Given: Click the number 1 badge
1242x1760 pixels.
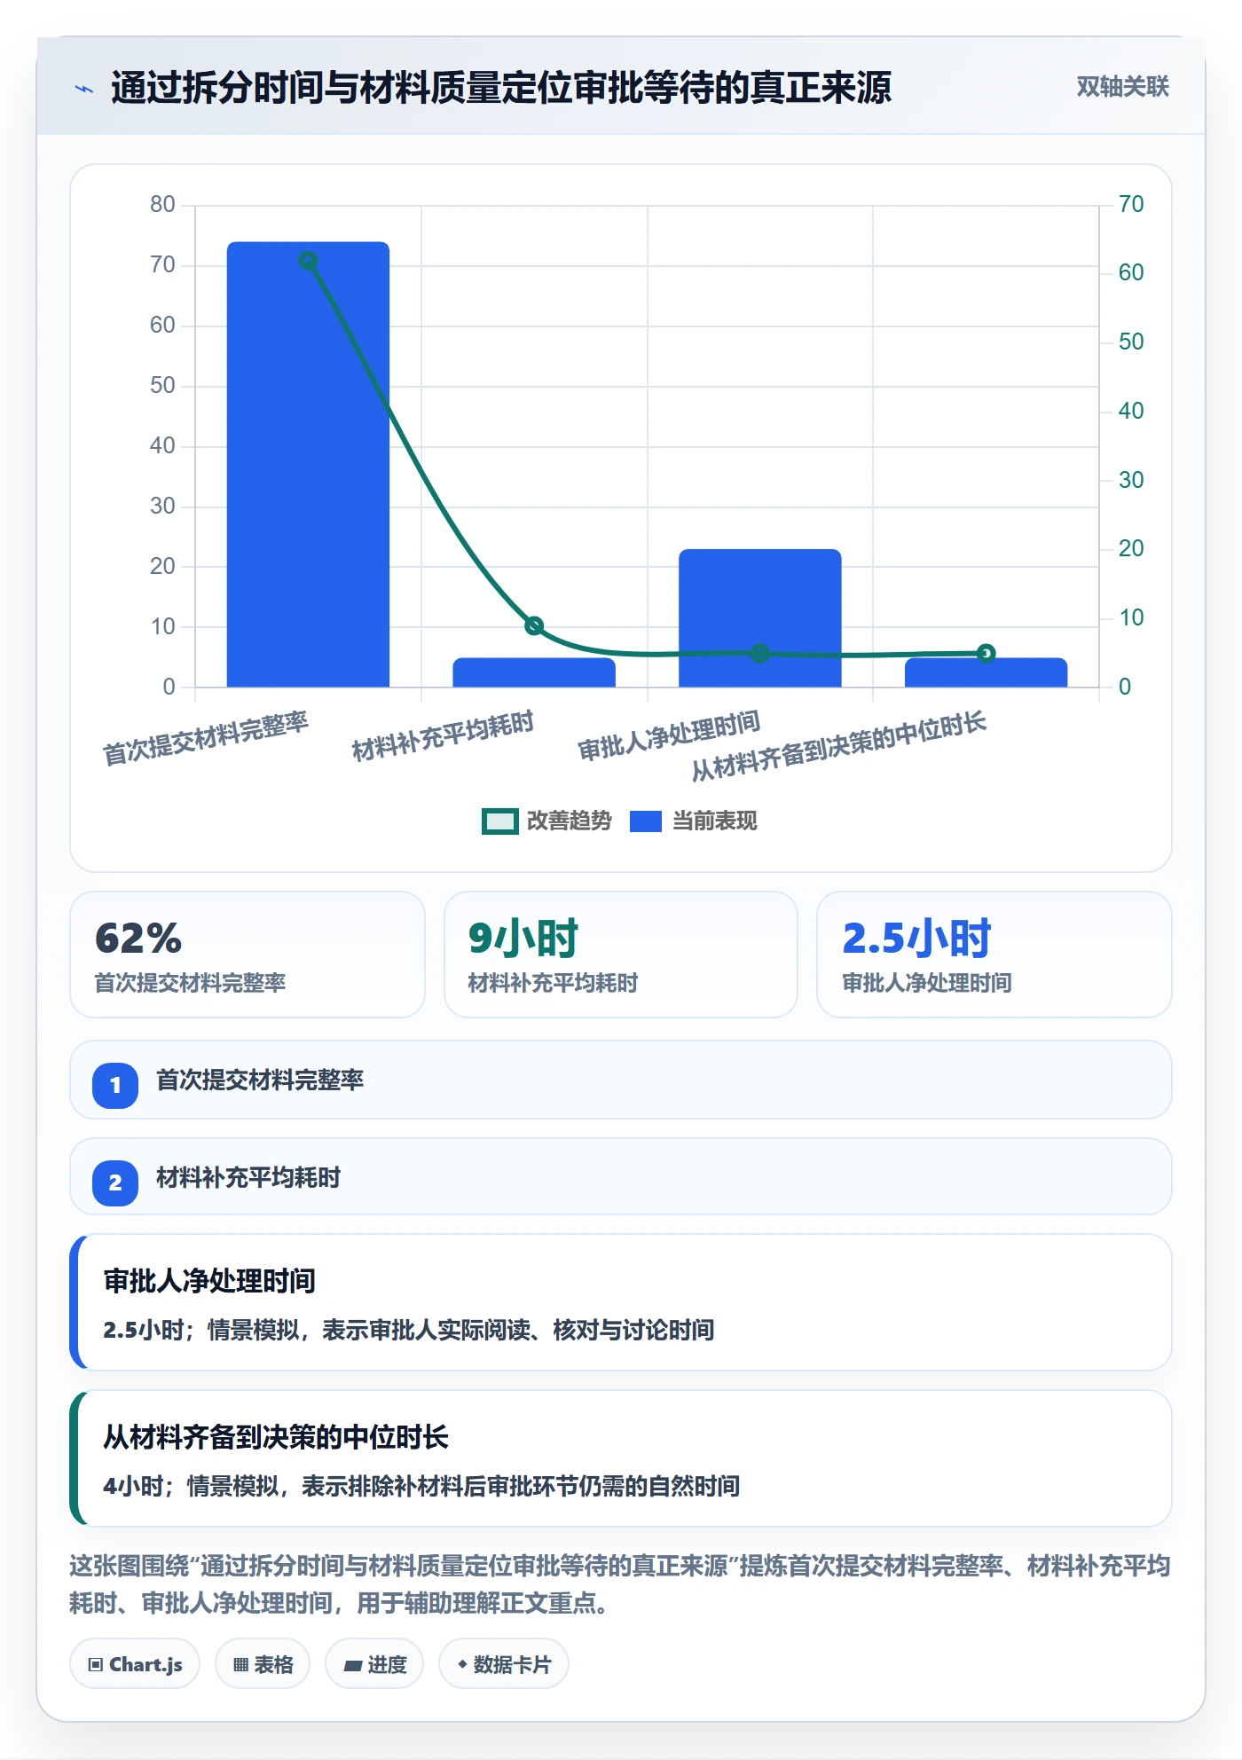Looking at the screenshot, I should [115, 1085].
